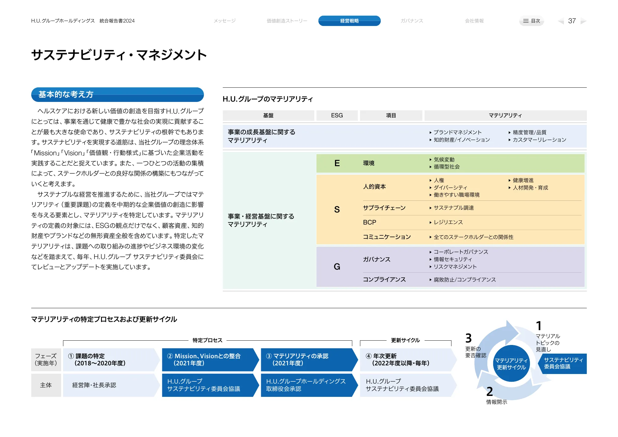Viewport: 618px width, 437px height.
Task: Click 事業の成長基盤に関するマテリアリティ row label
Action: point(261,136)
